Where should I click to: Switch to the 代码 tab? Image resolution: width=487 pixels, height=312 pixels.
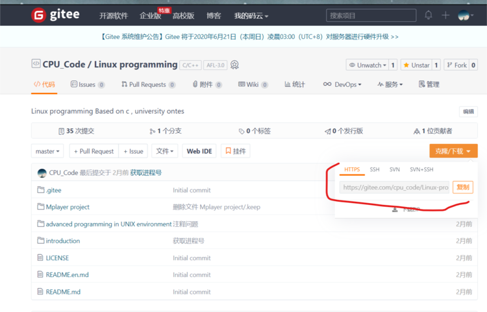click(44, 84)
